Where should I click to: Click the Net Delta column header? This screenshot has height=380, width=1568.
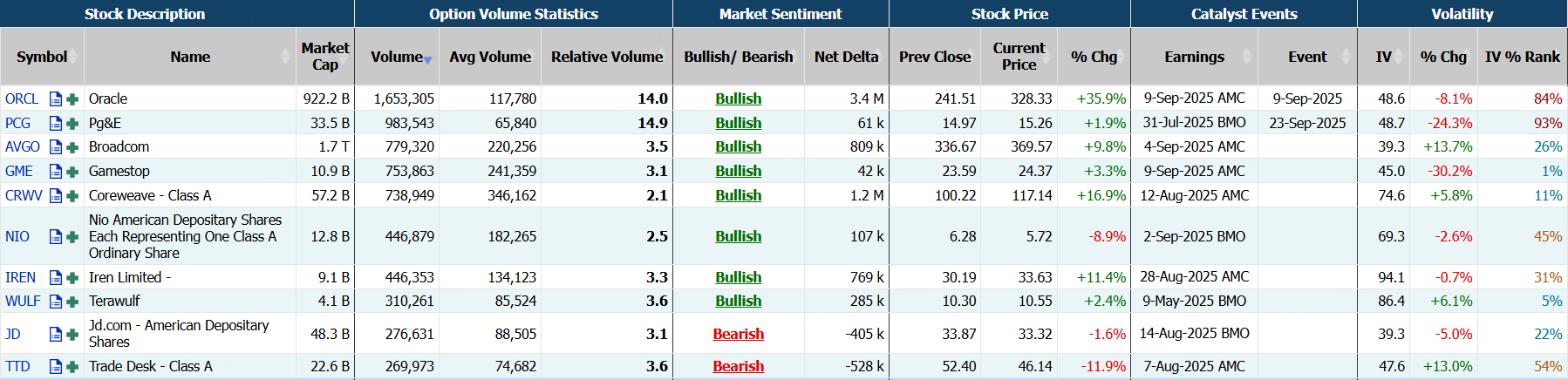pos(846,57)
